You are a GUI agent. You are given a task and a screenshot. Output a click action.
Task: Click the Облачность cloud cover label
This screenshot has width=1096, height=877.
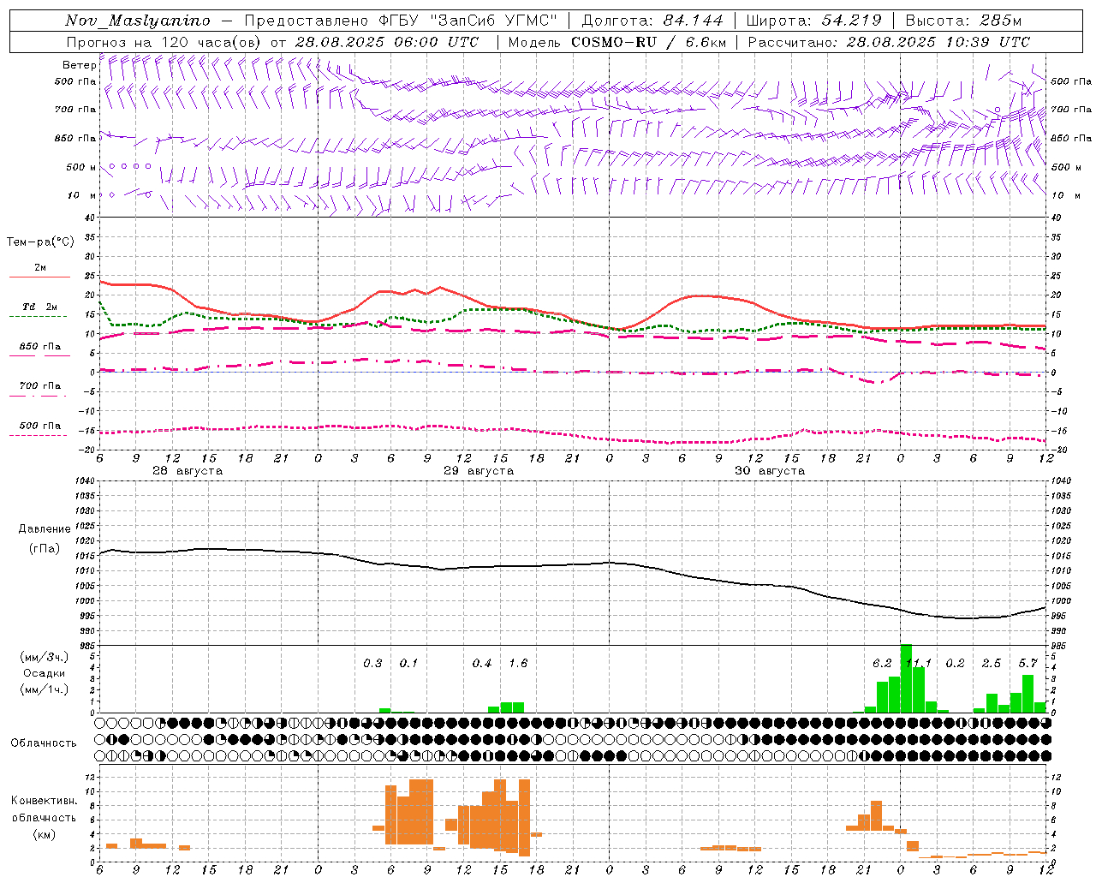pos(44,743)
